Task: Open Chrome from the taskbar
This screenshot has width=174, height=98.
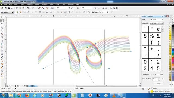Action: click(x=19, y=96)
